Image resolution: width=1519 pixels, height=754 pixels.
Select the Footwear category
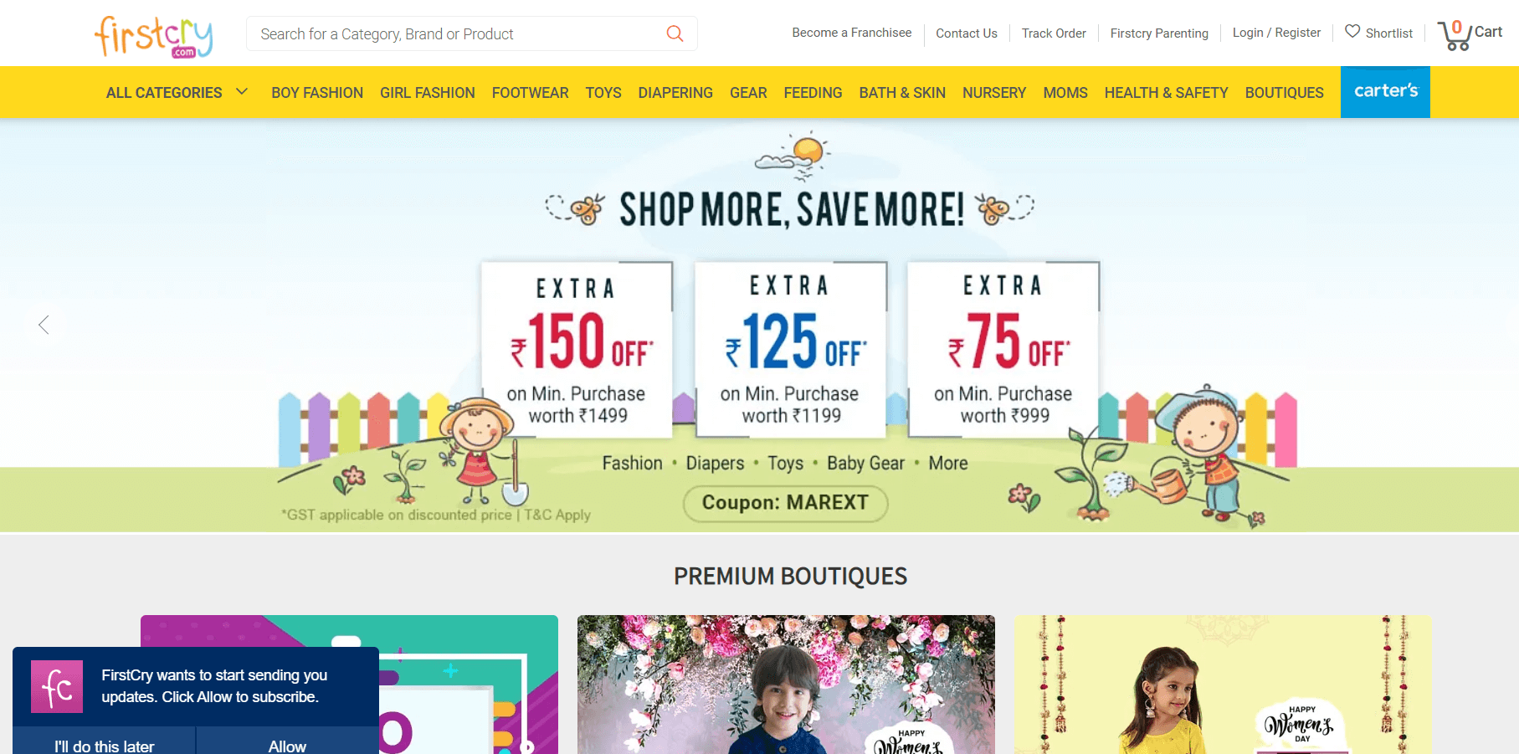(531, 93)
